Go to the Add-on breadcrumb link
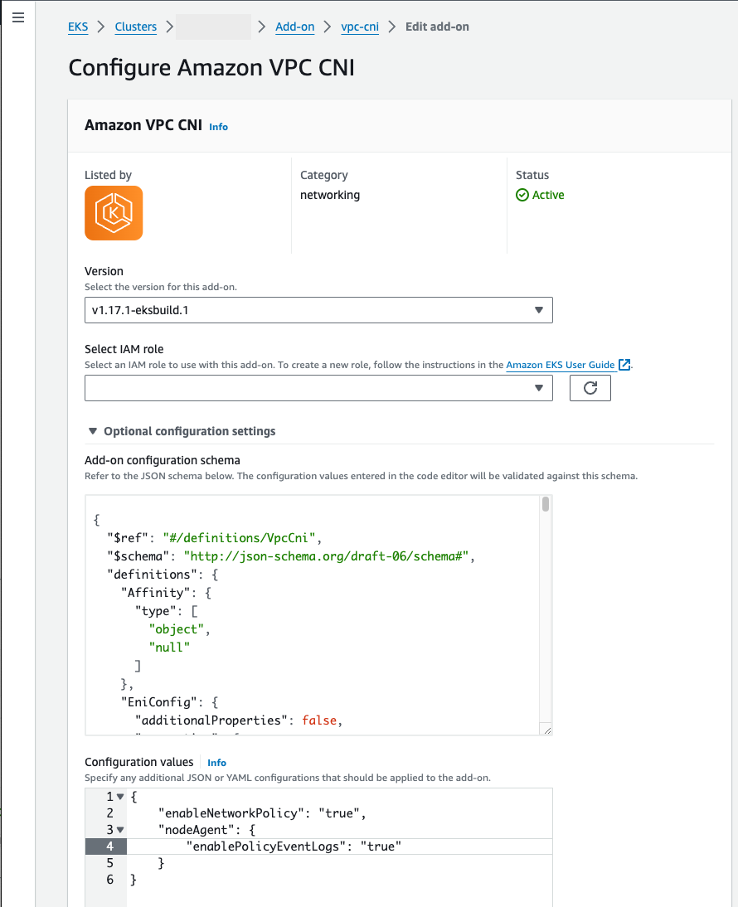The image size is (738, 907). (294, 27)
